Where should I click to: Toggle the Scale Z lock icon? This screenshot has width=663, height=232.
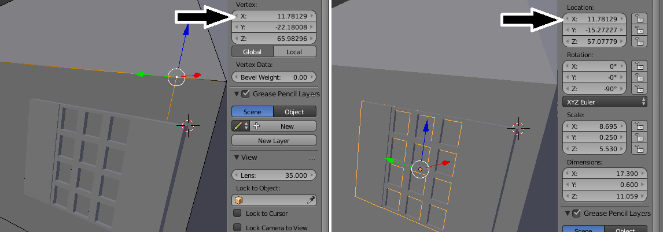(x=639, y=149)
